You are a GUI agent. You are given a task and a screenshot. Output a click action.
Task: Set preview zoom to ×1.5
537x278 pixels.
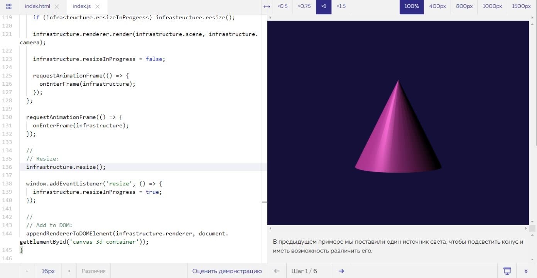pos(341,7)
